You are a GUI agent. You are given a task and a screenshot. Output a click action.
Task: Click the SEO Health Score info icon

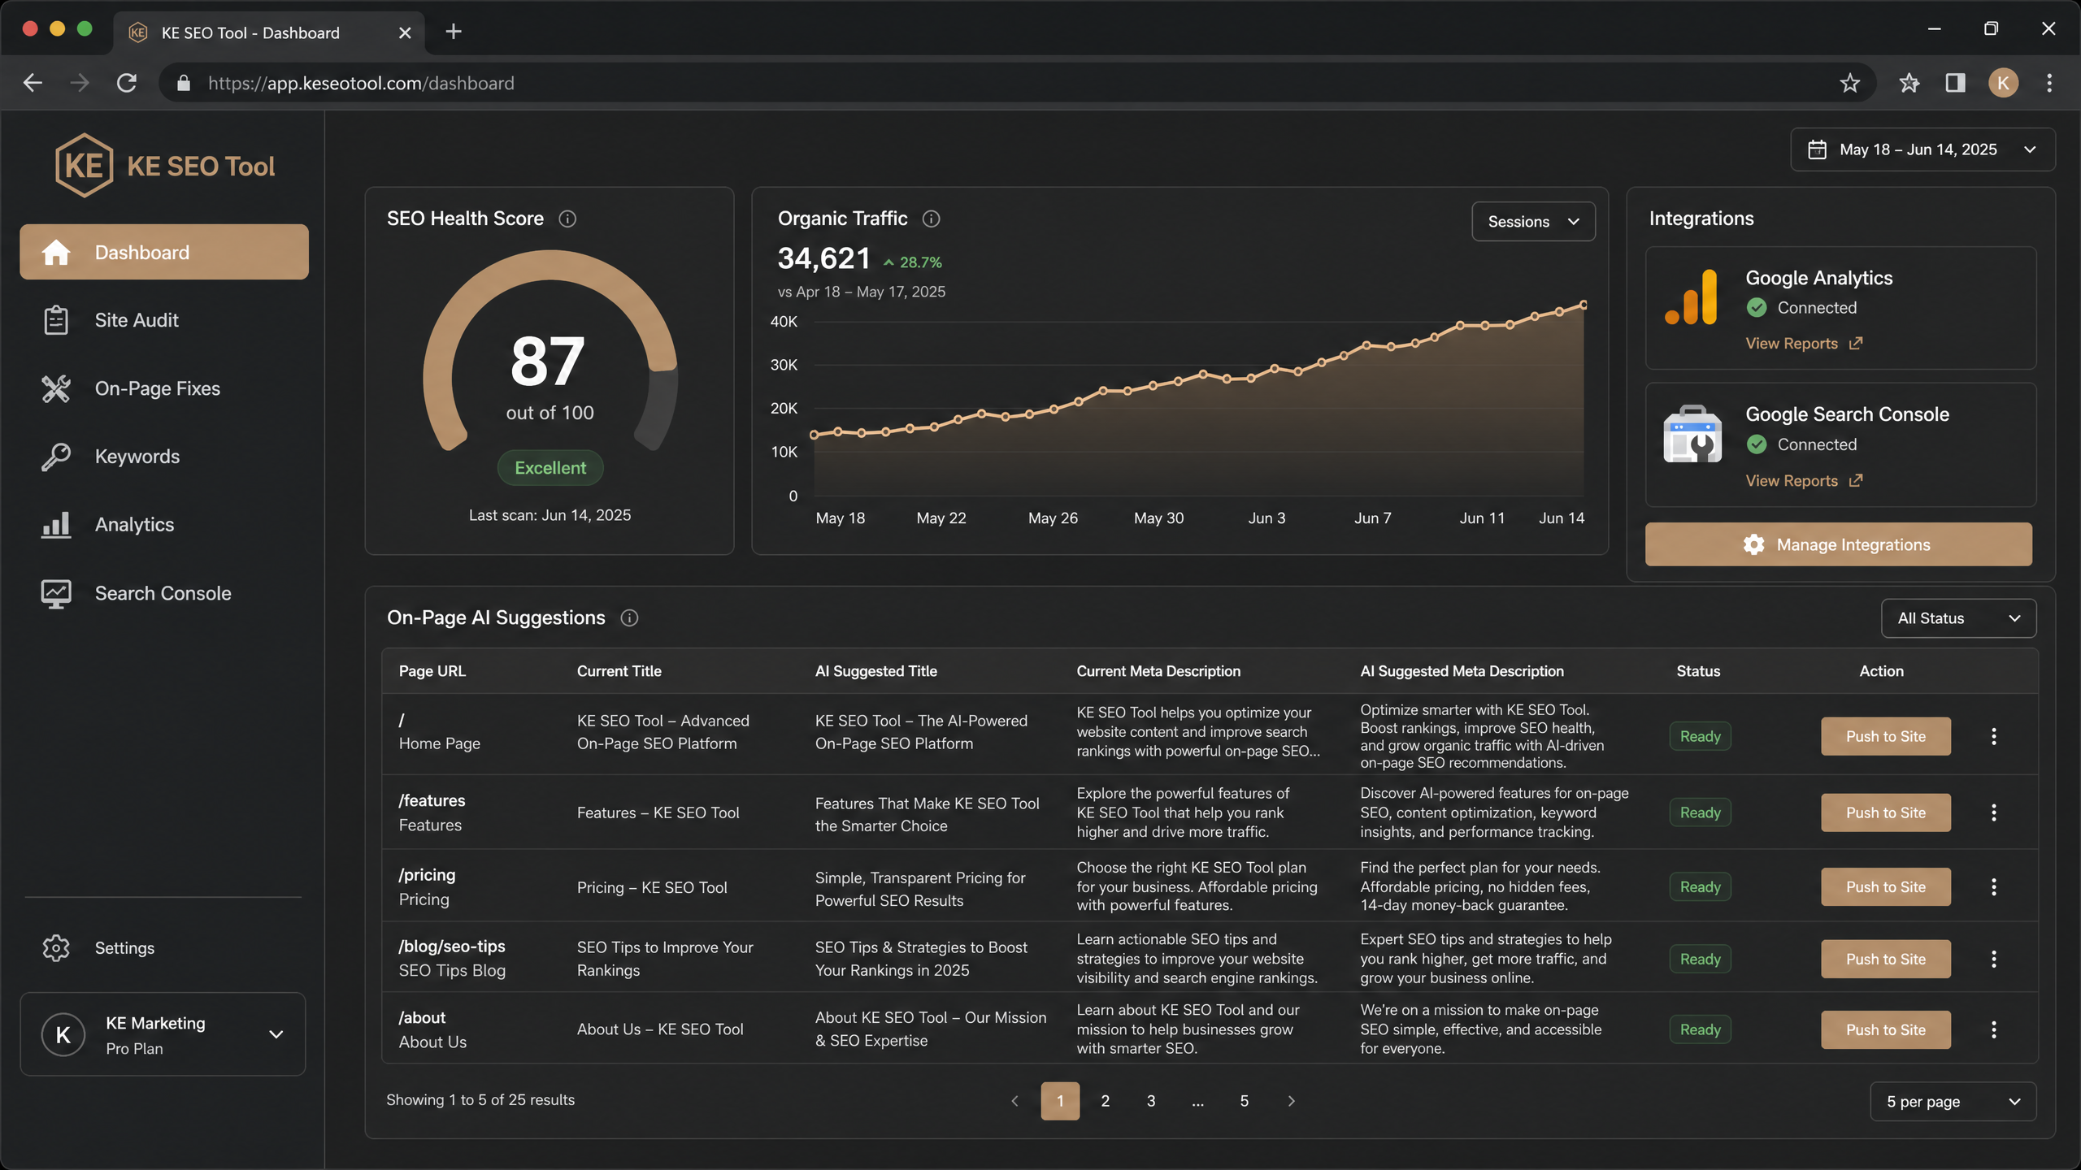(567, 219)
